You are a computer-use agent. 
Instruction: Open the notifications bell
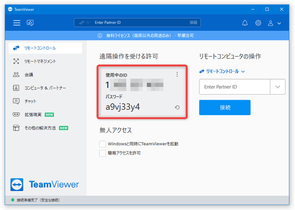pos(245,23)
